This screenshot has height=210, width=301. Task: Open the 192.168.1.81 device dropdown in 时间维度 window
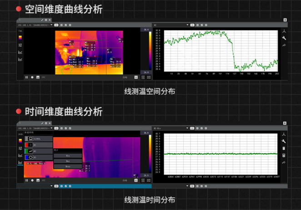tap(51, 128)
